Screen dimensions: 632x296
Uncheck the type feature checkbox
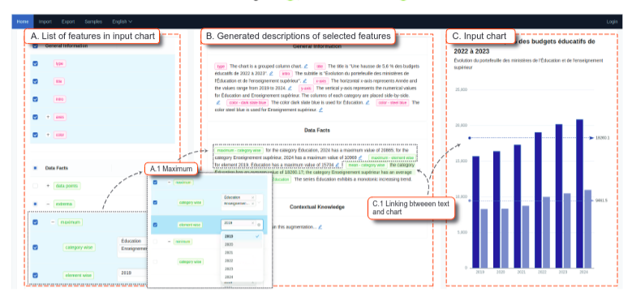click(x=35, y=63)
